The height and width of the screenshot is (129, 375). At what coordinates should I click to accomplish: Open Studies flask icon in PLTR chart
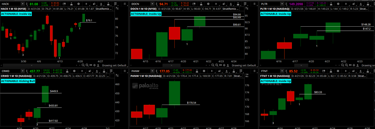331,4
